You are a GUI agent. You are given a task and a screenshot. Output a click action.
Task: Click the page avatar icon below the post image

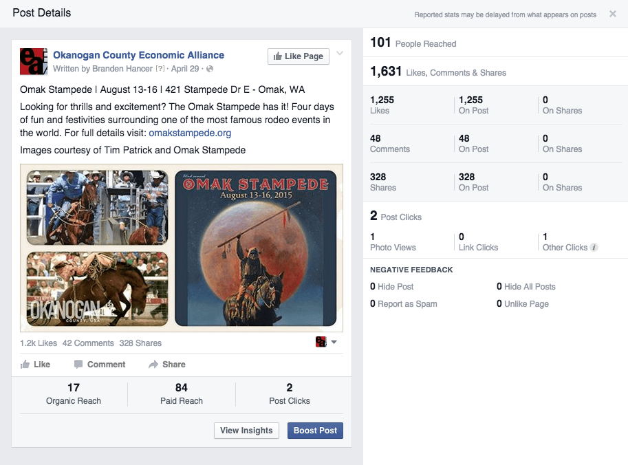(321, 341)
